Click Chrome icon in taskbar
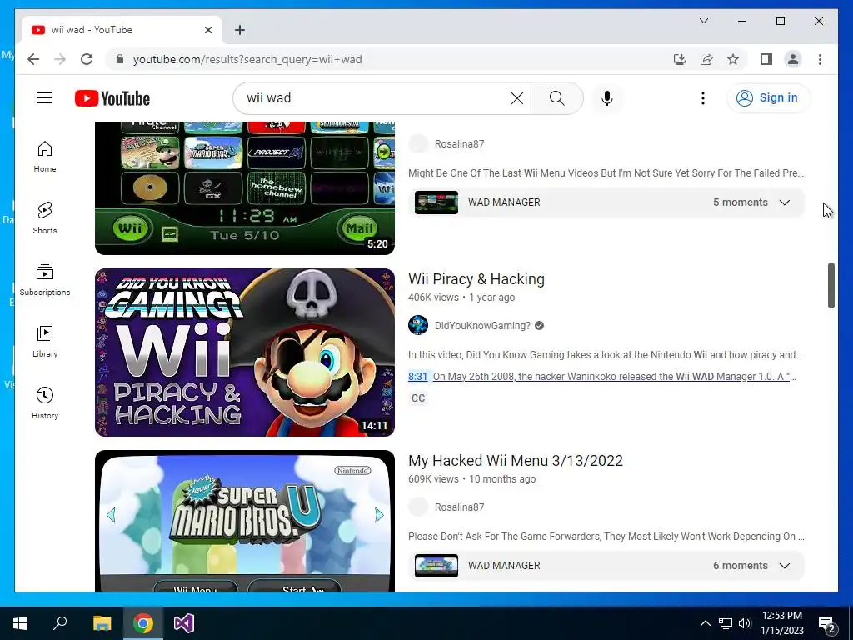Image resolution: width=853 pixels, height=640 pixels. point(143,623)
